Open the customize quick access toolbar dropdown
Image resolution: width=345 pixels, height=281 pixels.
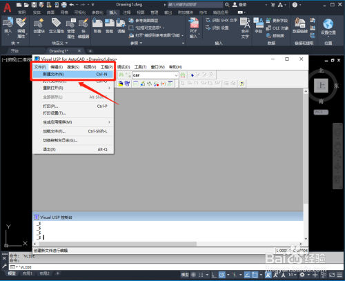click(93, 5)
